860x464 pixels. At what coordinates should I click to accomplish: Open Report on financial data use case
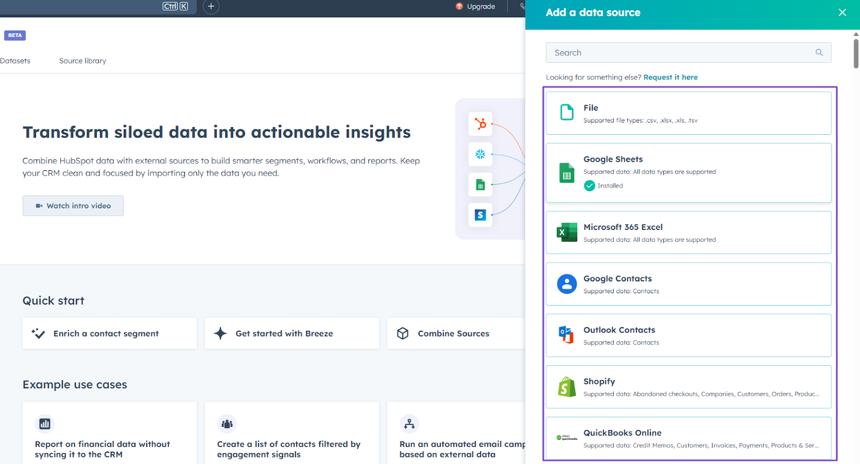110,433
